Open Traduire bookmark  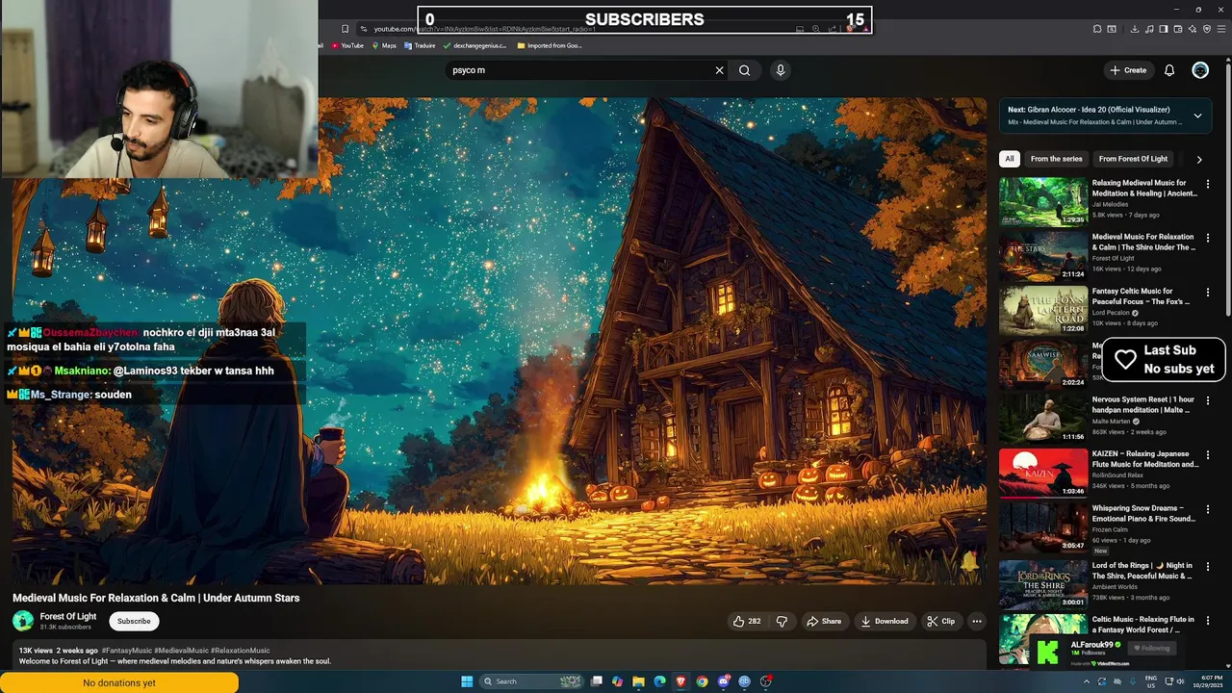coord(420,45)
